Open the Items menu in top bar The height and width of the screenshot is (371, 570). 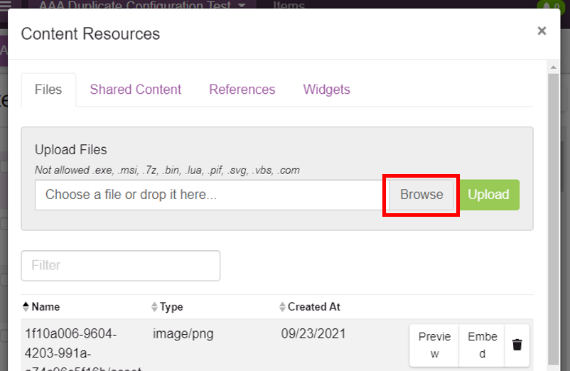pyautogui.click(x=289, y=5)
